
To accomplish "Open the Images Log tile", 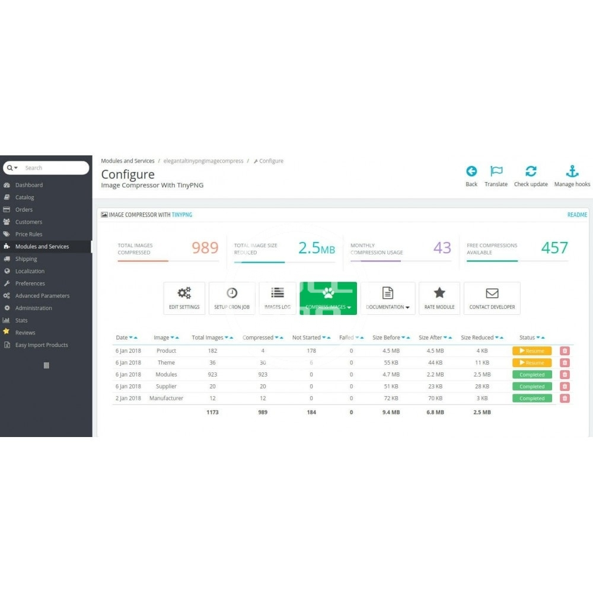I will [x=278, y=298].
